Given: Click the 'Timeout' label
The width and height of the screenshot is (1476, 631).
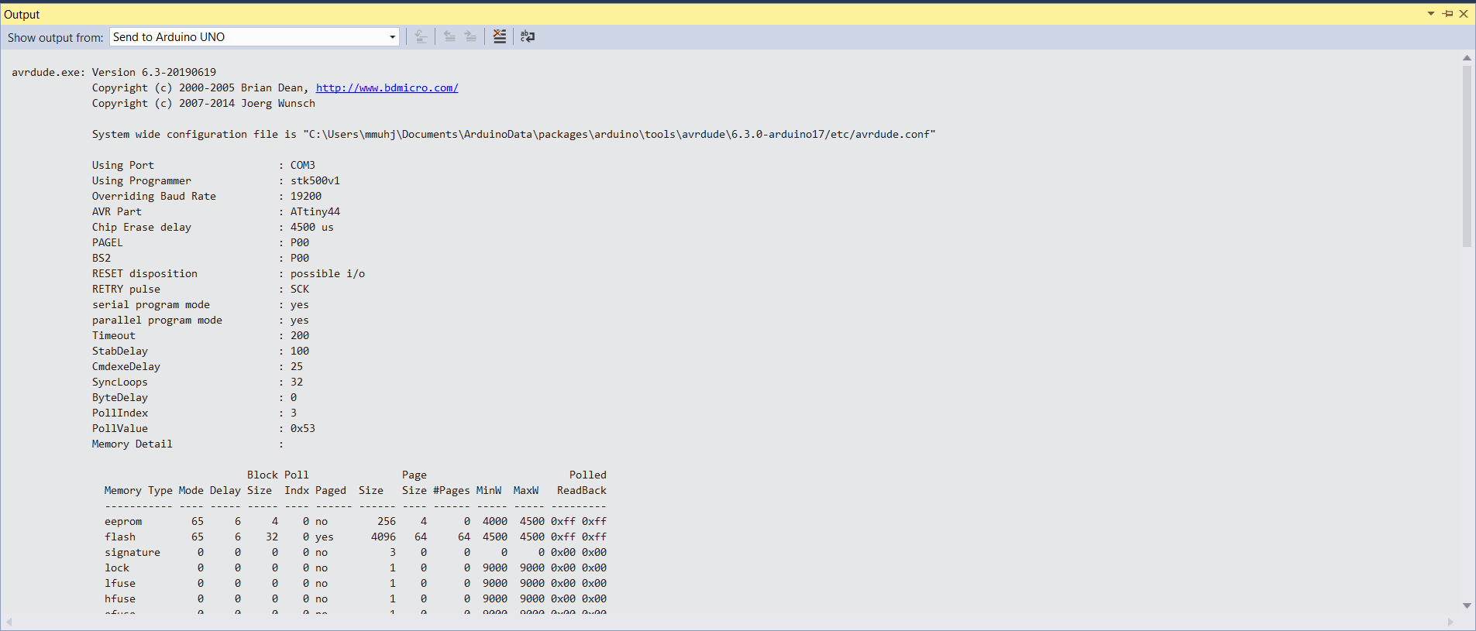Looking at the screenshot, I should (x=114, y=335).
